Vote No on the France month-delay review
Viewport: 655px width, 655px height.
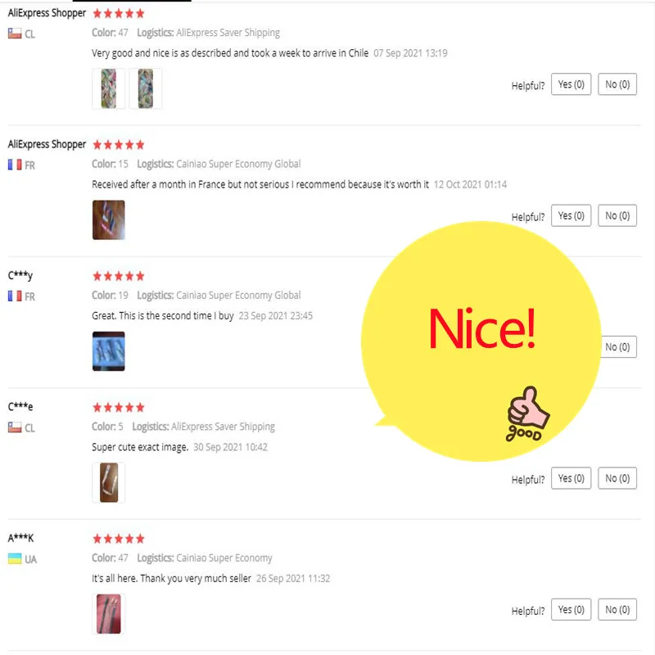coord(617,215)
